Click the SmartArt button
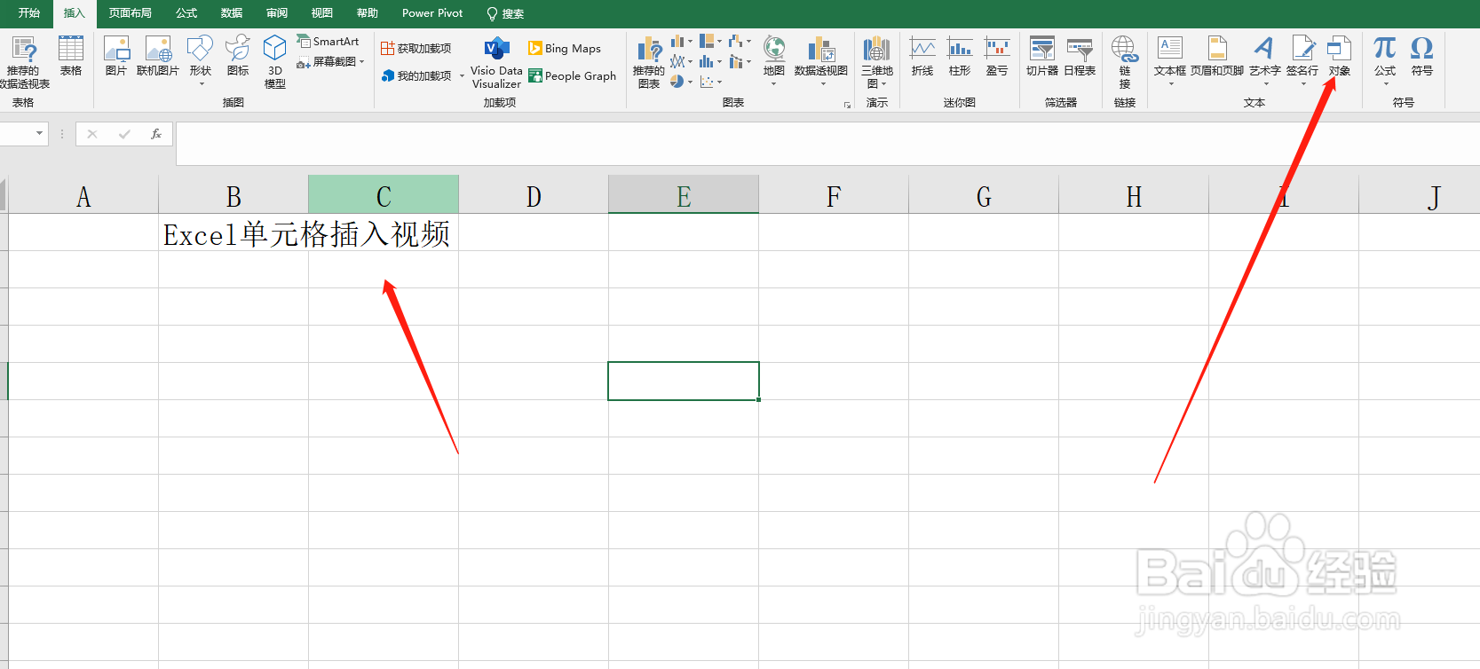The width and height of the screenshot is (1480, 669). (328, 42)
